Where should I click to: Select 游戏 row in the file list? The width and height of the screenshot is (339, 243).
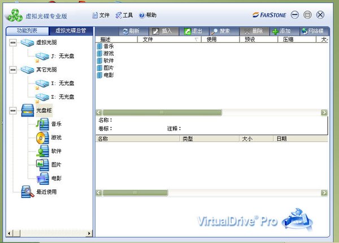[x=106, y=54]
